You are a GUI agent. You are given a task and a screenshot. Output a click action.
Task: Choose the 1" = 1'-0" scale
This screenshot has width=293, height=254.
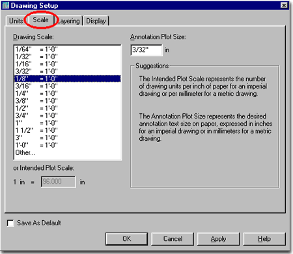[x=67, y=123]
